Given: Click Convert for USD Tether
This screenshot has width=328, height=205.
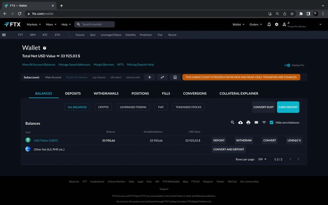Looking at the screenshot, I should 269,140.
